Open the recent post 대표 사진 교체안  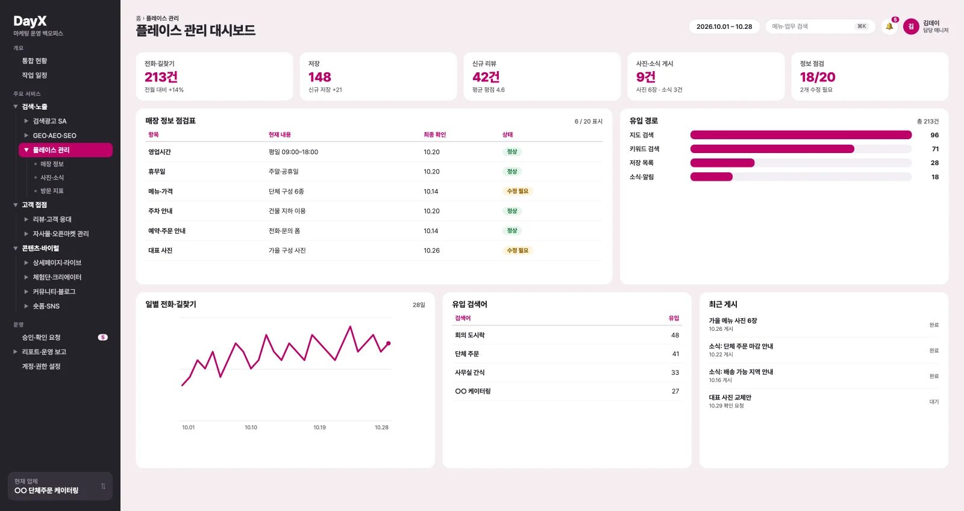pyautogui.click(x=824, y=401)
